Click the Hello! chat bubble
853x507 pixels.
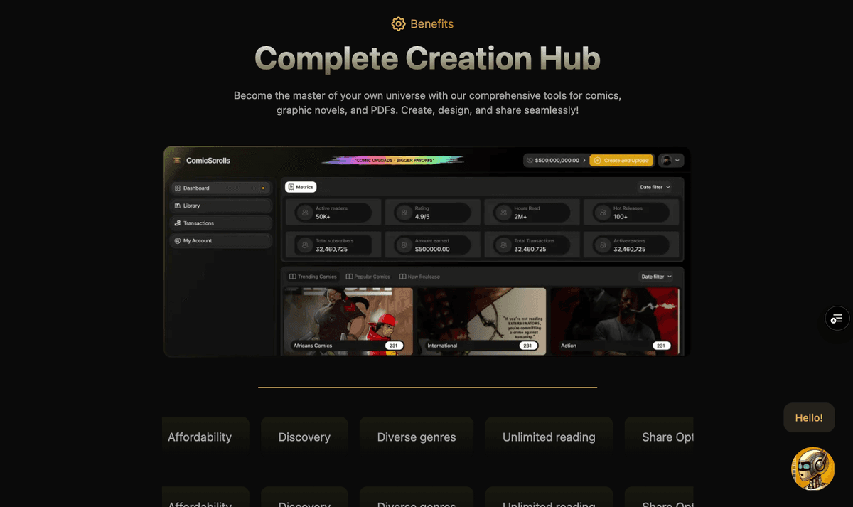809,417
